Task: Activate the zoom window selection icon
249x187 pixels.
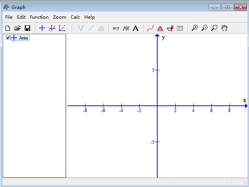Action: (x=214, y=28)
